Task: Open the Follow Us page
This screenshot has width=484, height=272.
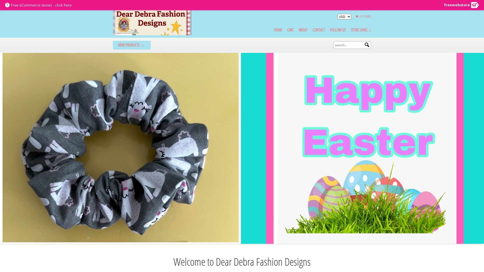Action: click(338, 30)
